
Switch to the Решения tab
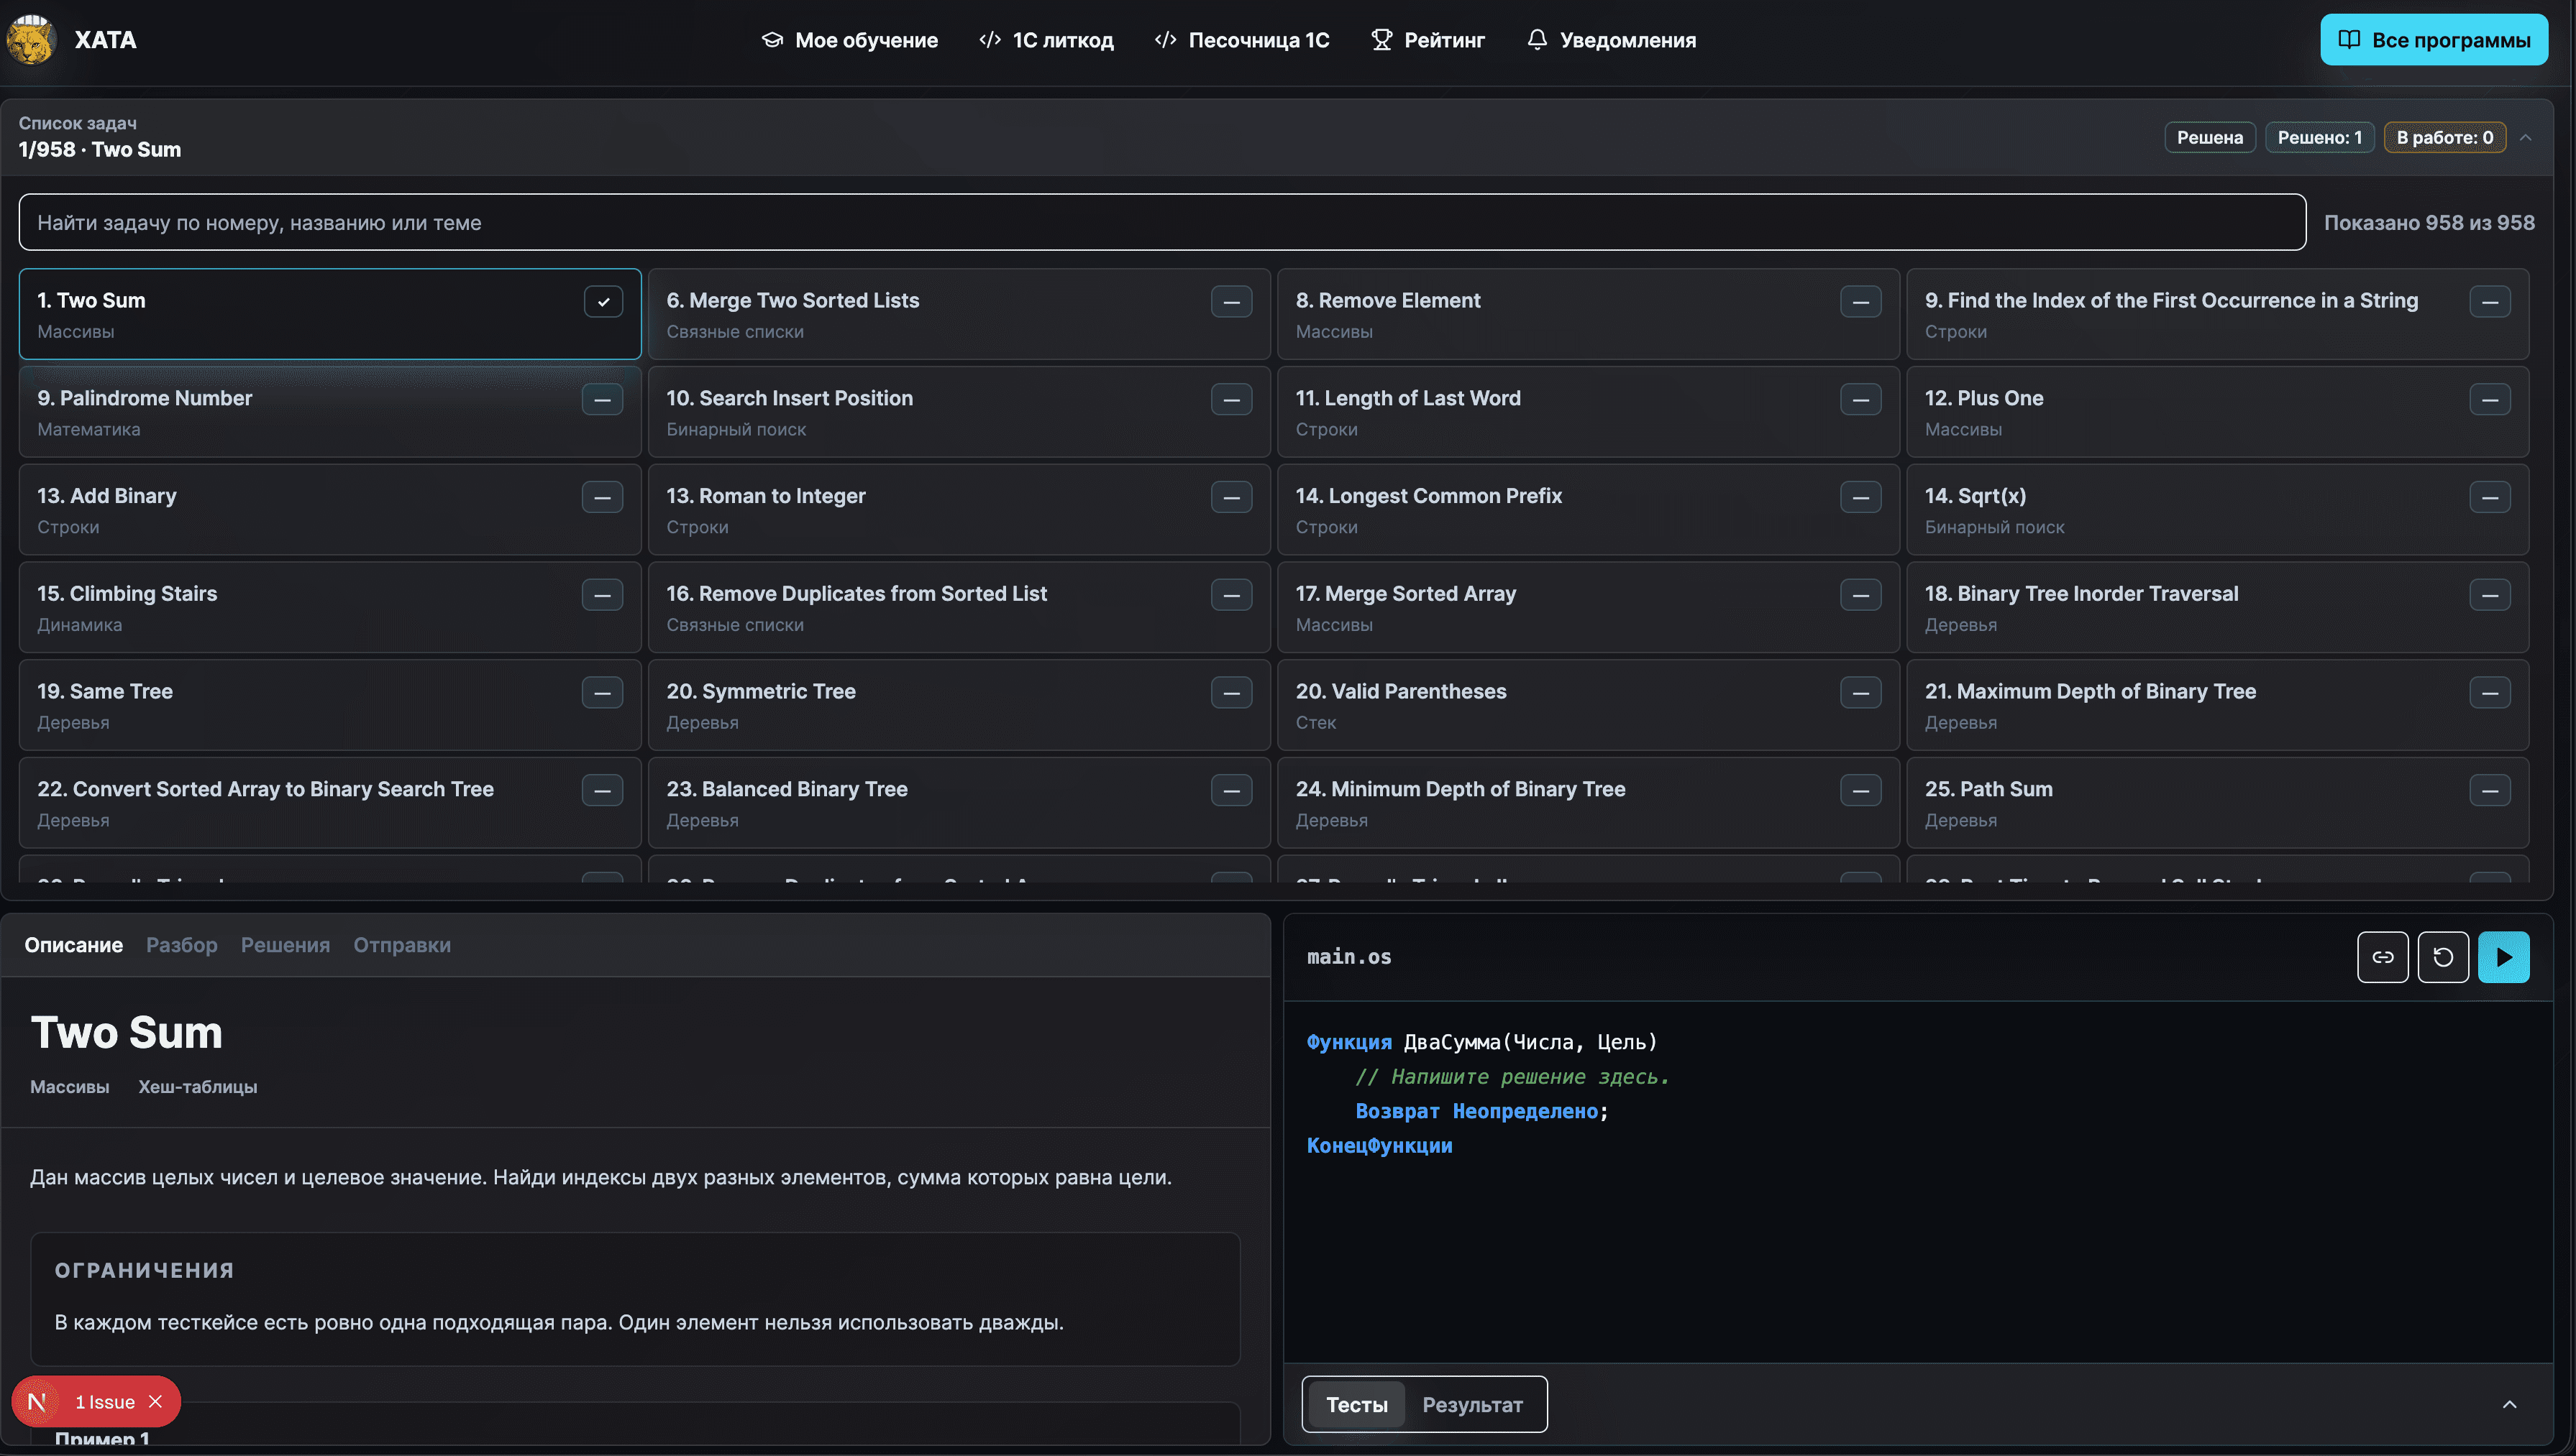click(x=285, y=945)
